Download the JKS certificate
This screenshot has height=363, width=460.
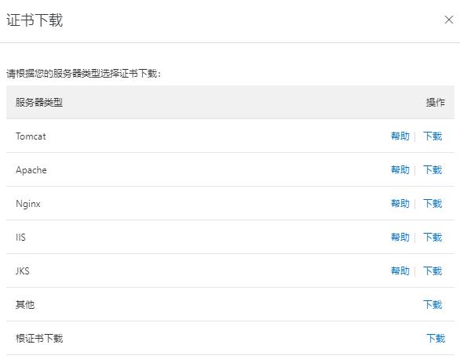click(x=433, y=270)
